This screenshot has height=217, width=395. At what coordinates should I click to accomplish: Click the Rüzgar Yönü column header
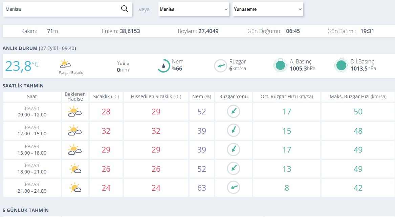pos(234,97)
